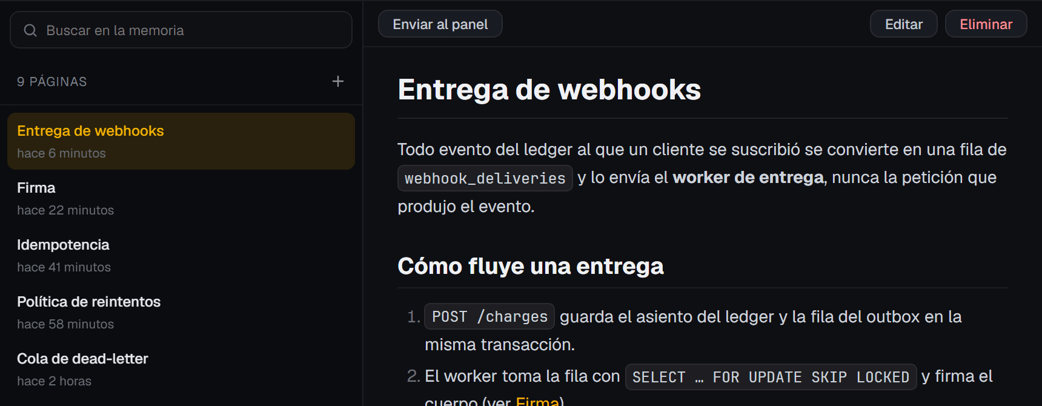
Task: Click the bold worker de entrega text
Action: tap(748, 178)
